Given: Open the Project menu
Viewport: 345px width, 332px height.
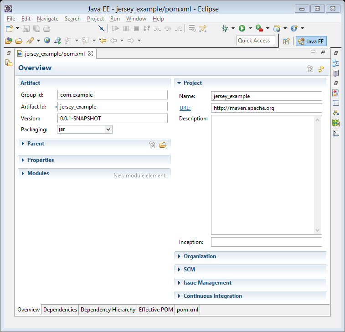Looking at the screenshot, I should 95,19.
